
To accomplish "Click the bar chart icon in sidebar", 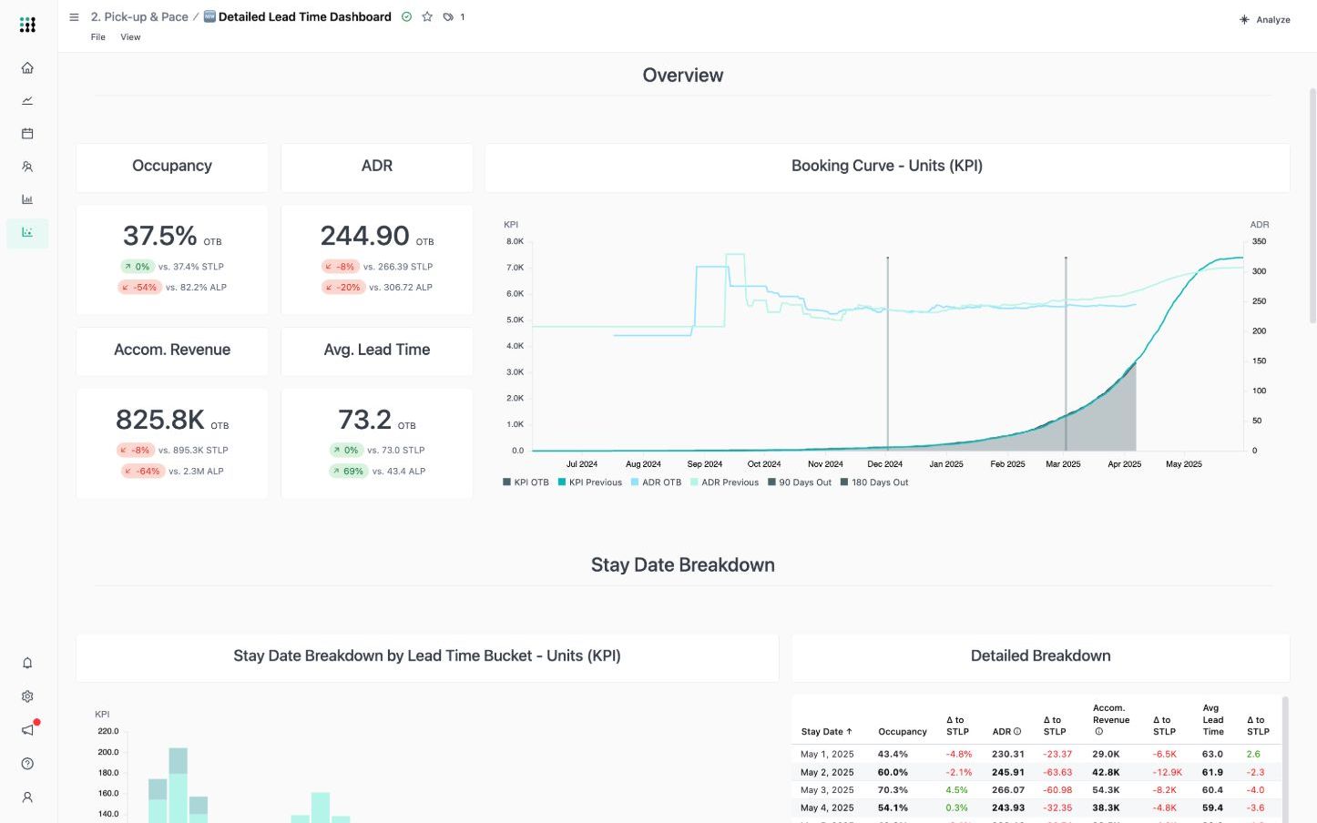I will point(27,199).
